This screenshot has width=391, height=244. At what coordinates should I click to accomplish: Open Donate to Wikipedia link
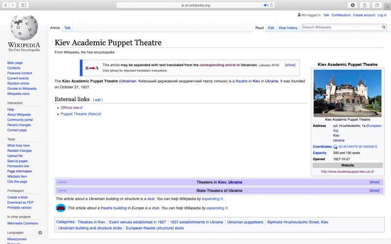click(22, 89)
